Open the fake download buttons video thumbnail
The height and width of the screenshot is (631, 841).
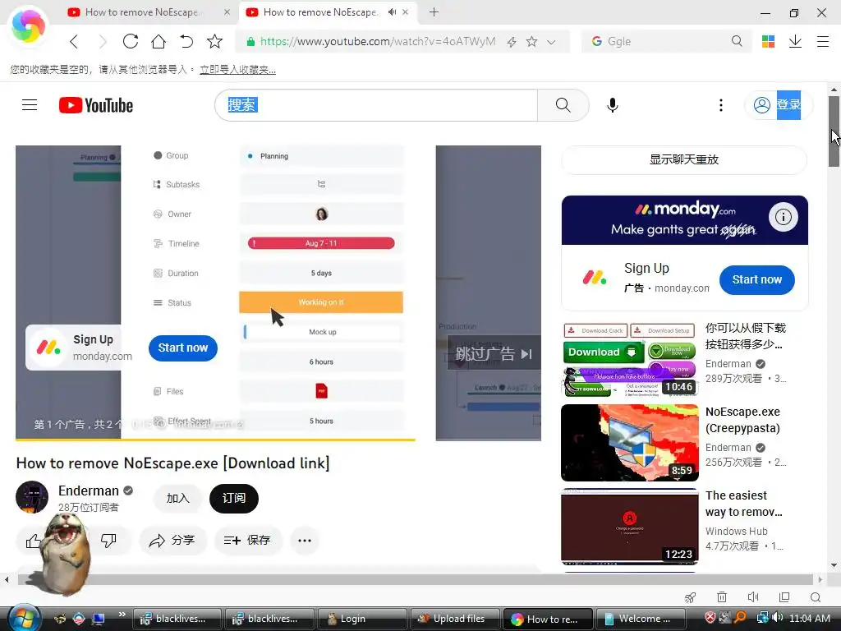tap(630, 360)
